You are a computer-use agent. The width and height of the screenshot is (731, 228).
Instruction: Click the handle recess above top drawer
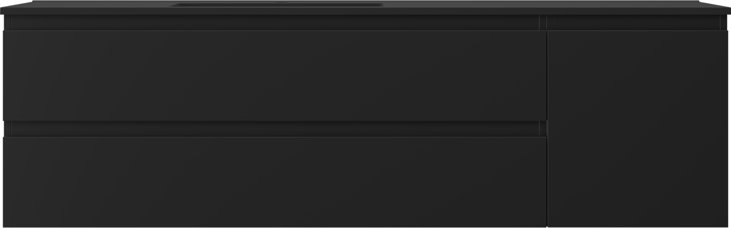275,23
